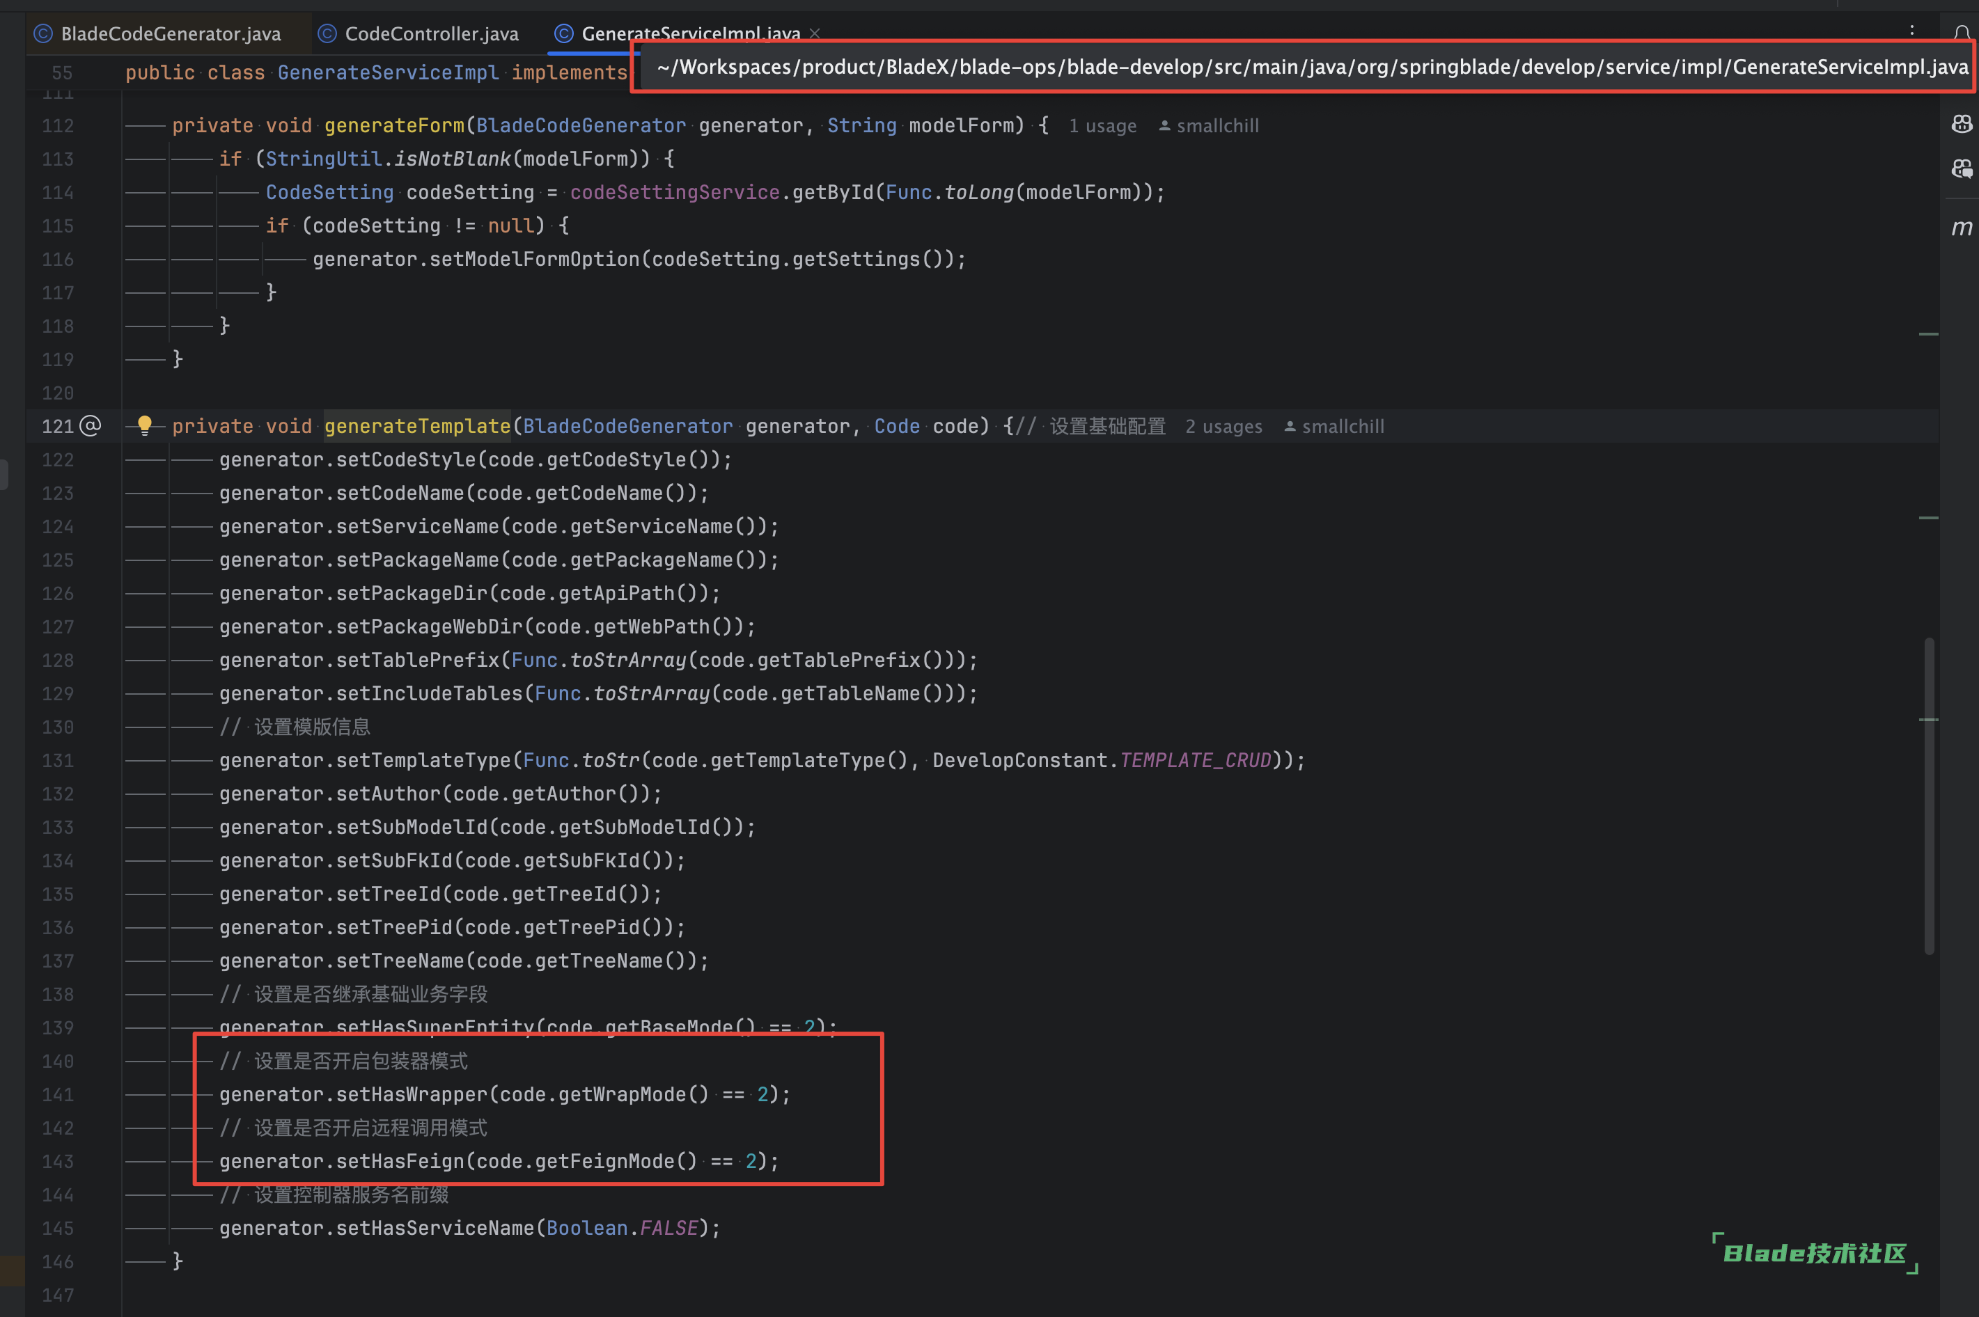Click 'String' type of modelForm parameter
Image resolution: width=1979 pixels, height=1317 pixels.
[862, 126]
